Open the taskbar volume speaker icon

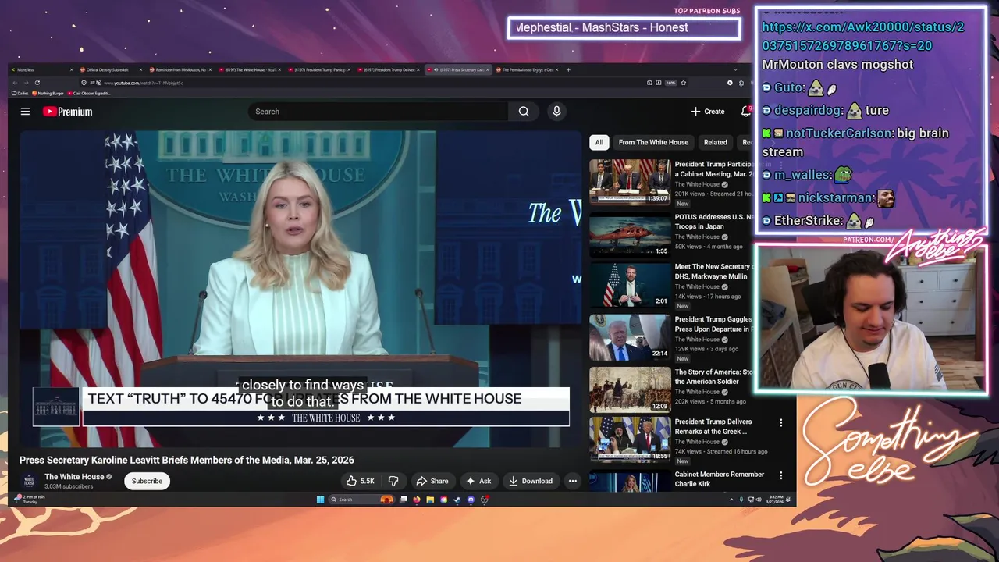tap(760, 500)
